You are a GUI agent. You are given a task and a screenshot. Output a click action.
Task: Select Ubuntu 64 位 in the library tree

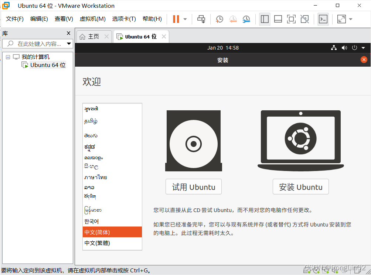48,65
